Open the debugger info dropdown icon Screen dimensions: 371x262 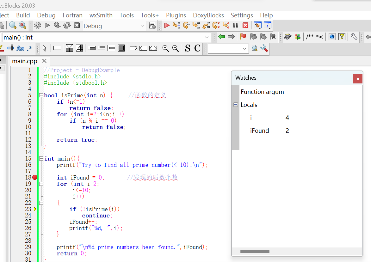(x=267, y=25)
